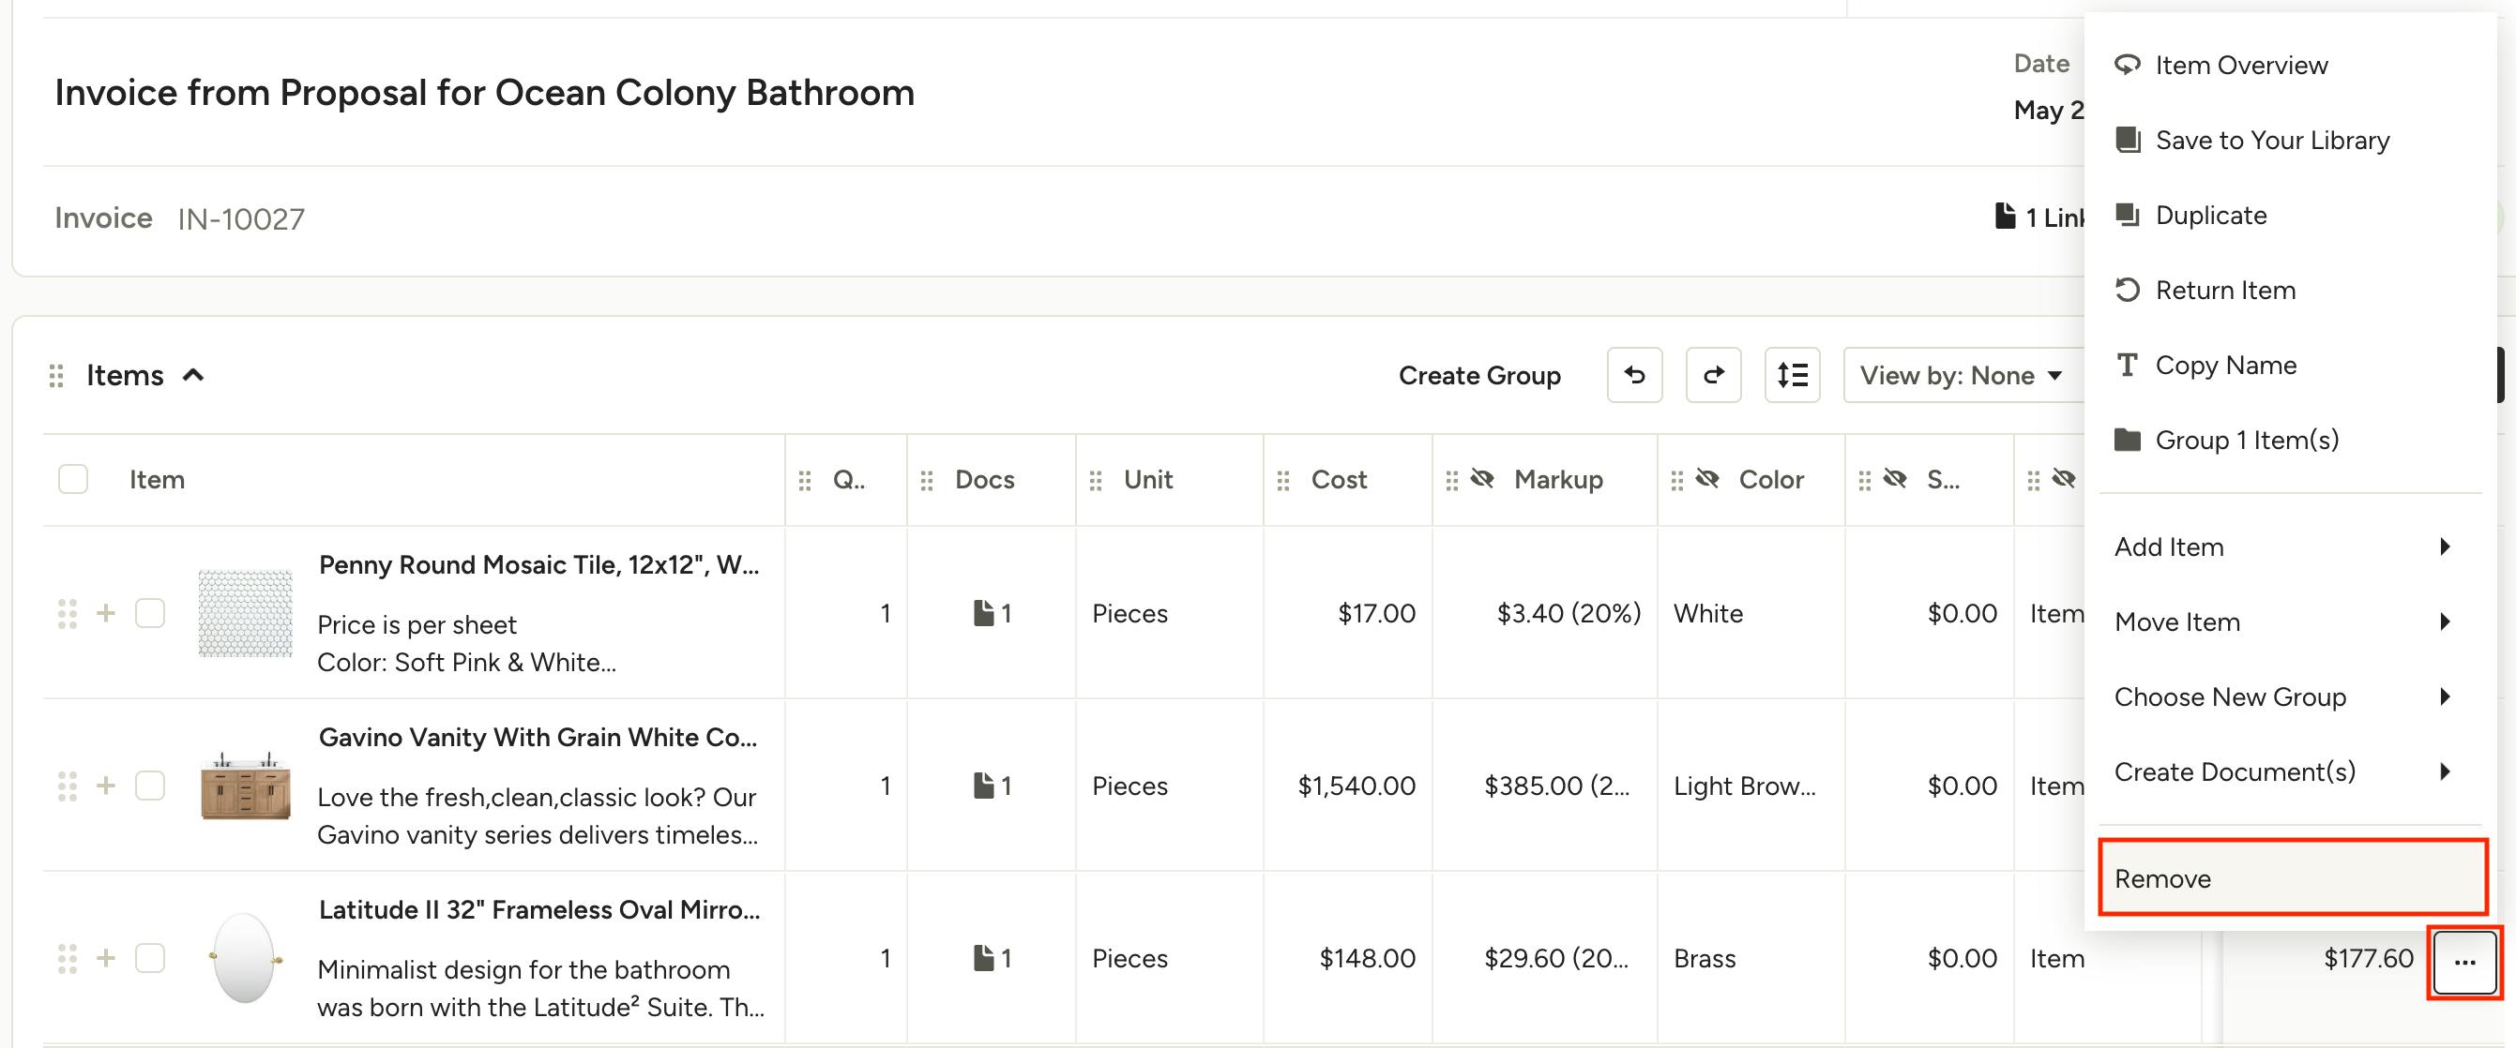Image resolution: width=2516 pixels, height=1048 pixels.
Task: Tick the checkbox for Penny Round Mosaic Tile
Action: point(149,613)
